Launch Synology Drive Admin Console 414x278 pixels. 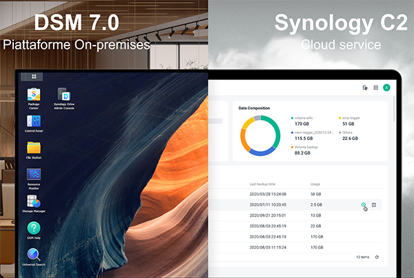pyautogui.click(x=64, y=95)
